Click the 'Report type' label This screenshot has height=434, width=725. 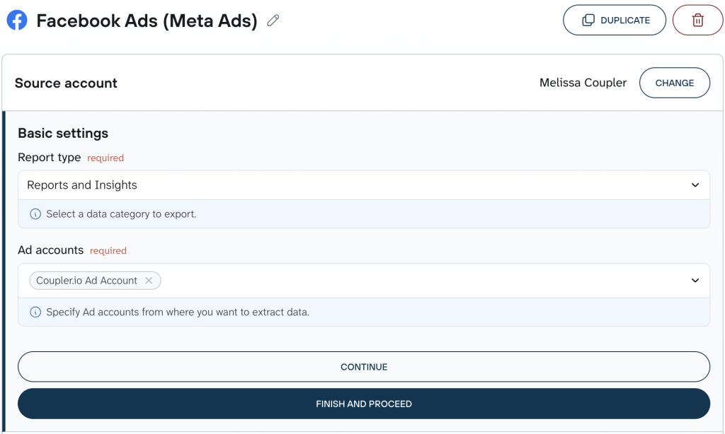point(50,158)
